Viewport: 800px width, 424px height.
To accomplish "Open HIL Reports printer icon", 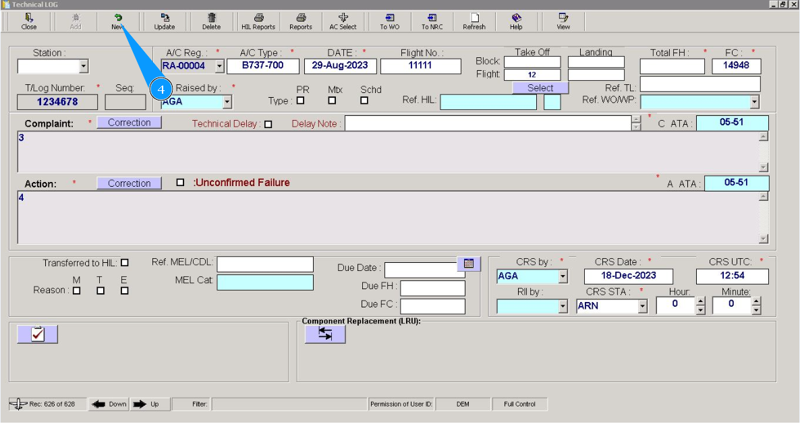I will tap(258, 22).
